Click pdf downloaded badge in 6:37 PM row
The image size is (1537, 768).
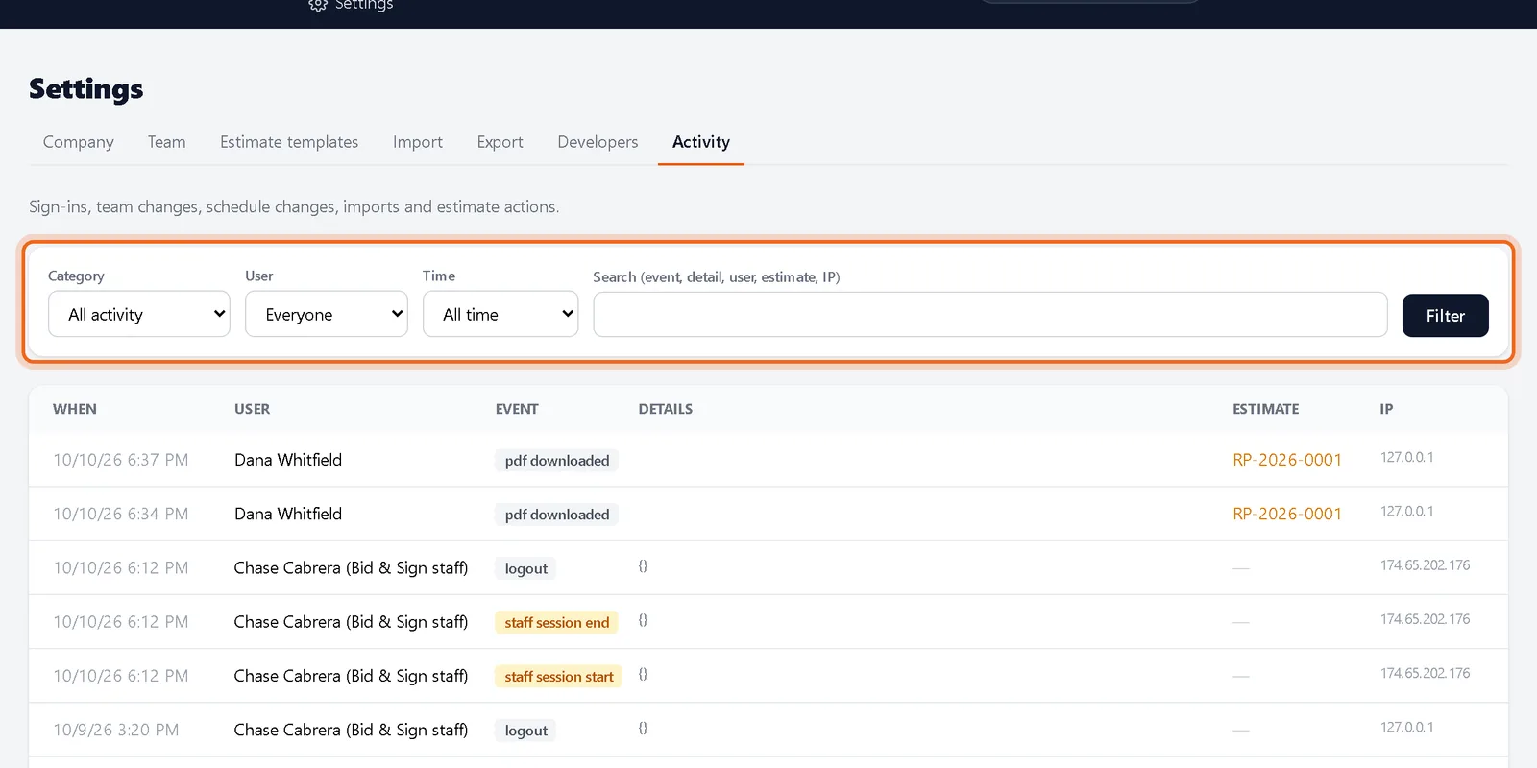pyautogui.click(x=557, y=461)
